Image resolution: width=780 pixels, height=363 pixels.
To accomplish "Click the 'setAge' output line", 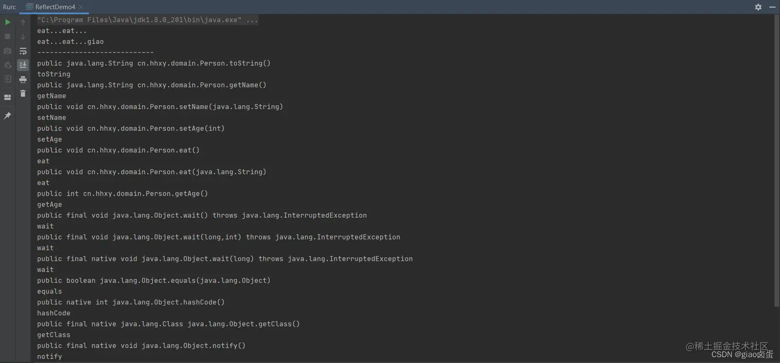I will tap(50, 139).
